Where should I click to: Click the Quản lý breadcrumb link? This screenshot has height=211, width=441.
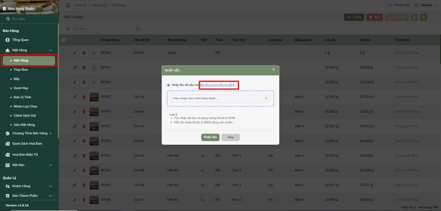(x=80, y=5)
